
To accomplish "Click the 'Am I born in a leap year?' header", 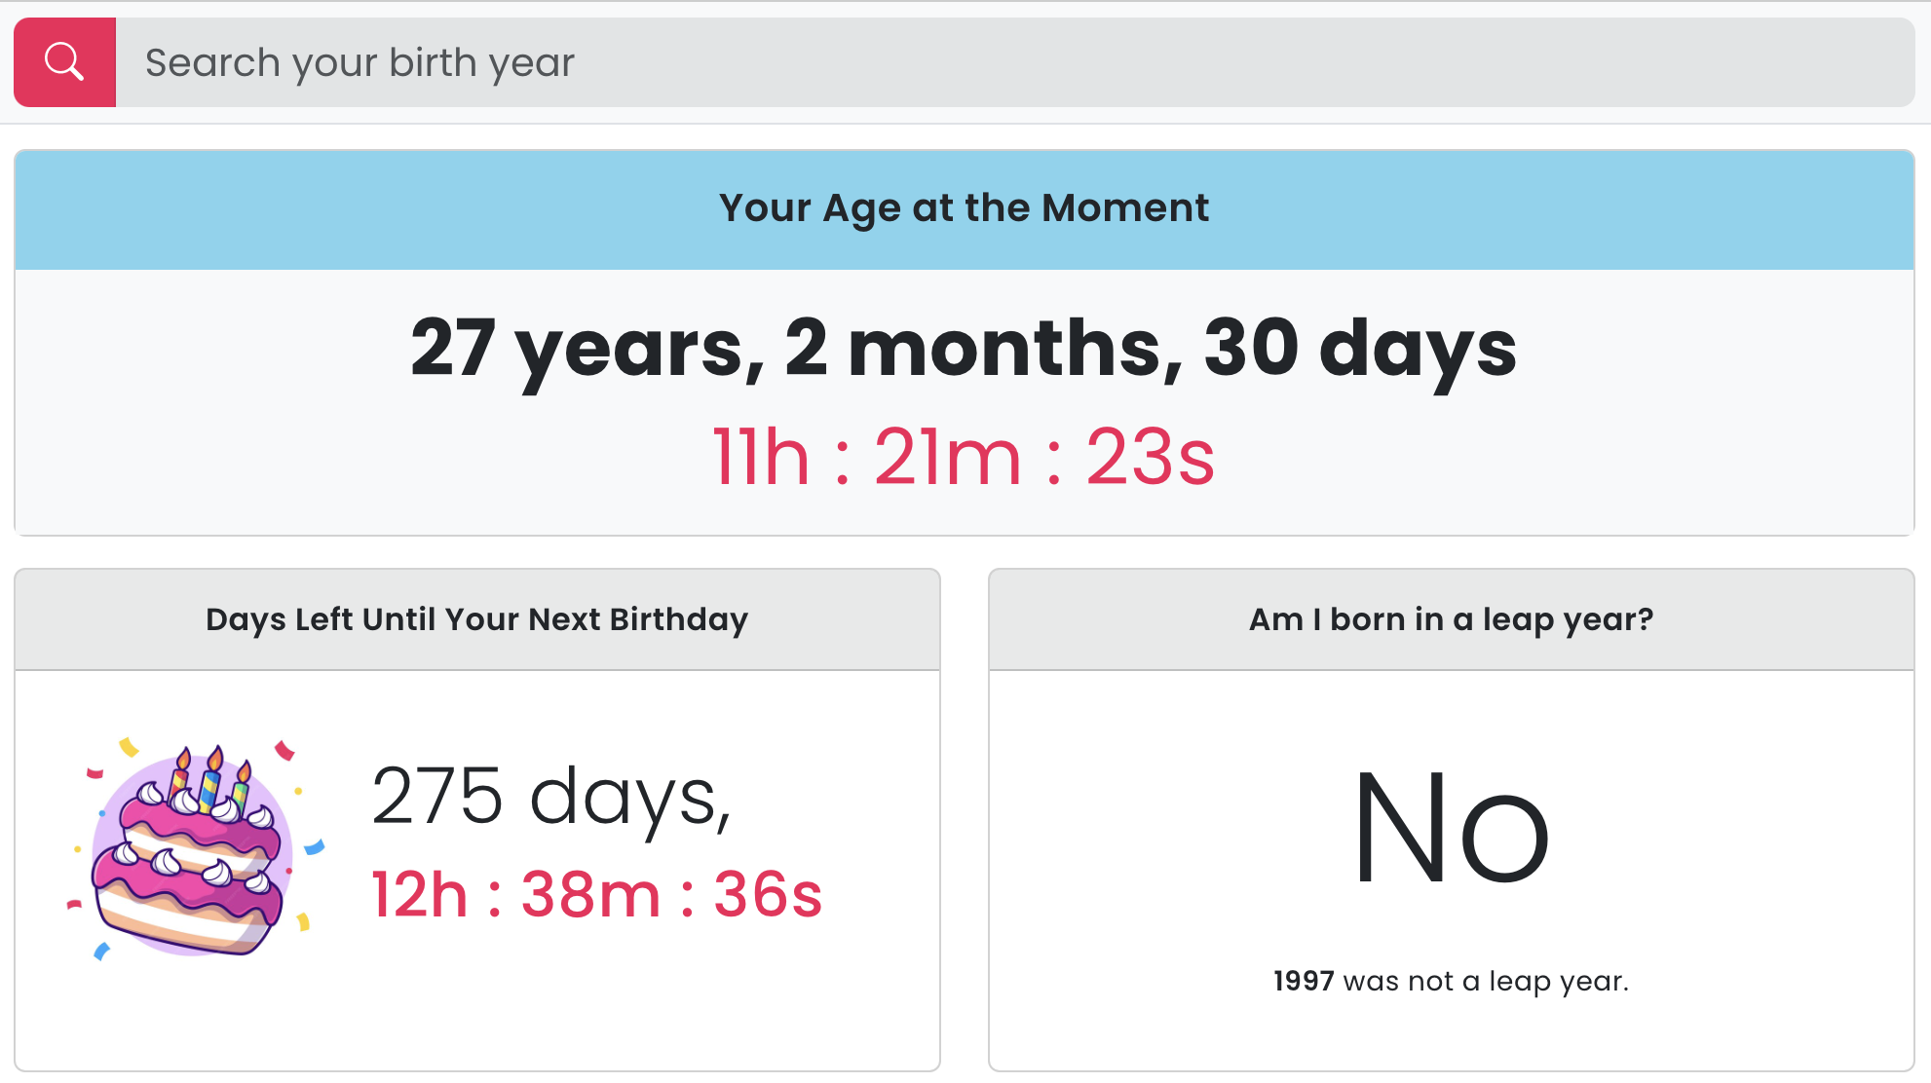I will 1452,619.
